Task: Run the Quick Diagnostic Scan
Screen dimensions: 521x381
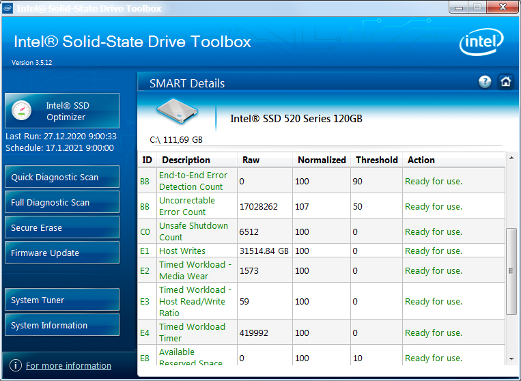Action: (x=61, y=177)
